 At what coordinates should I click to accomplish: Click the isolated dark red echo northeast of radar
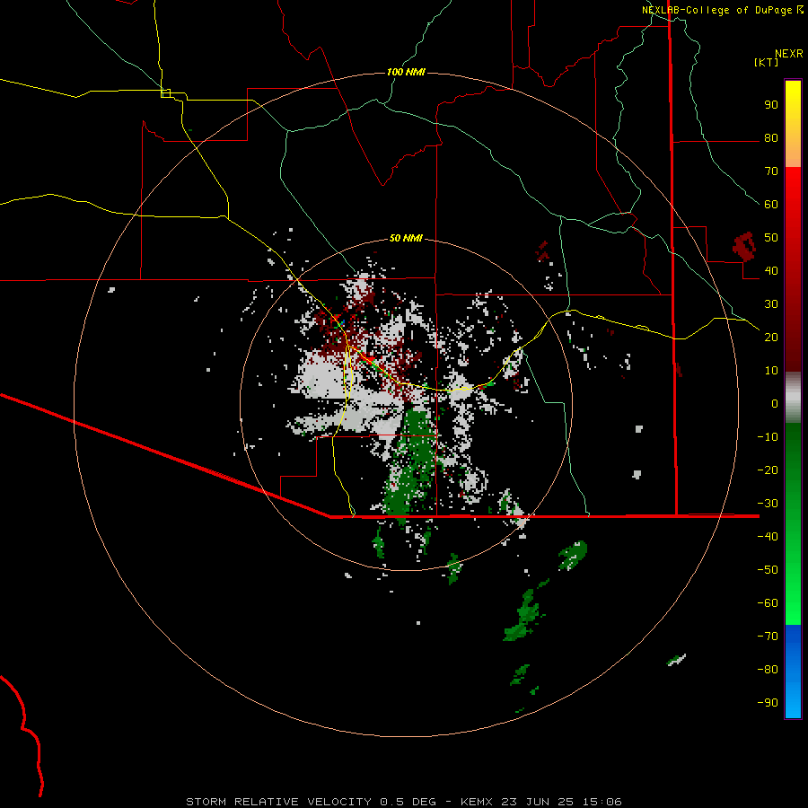click(x=744, y=245)
